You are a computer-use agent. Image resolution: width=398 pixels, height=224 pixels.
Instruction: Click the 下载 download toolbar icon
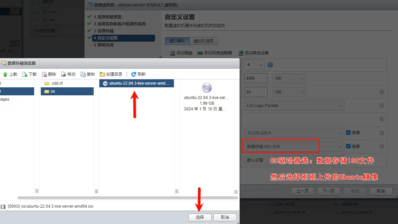(x=25, y=74)
